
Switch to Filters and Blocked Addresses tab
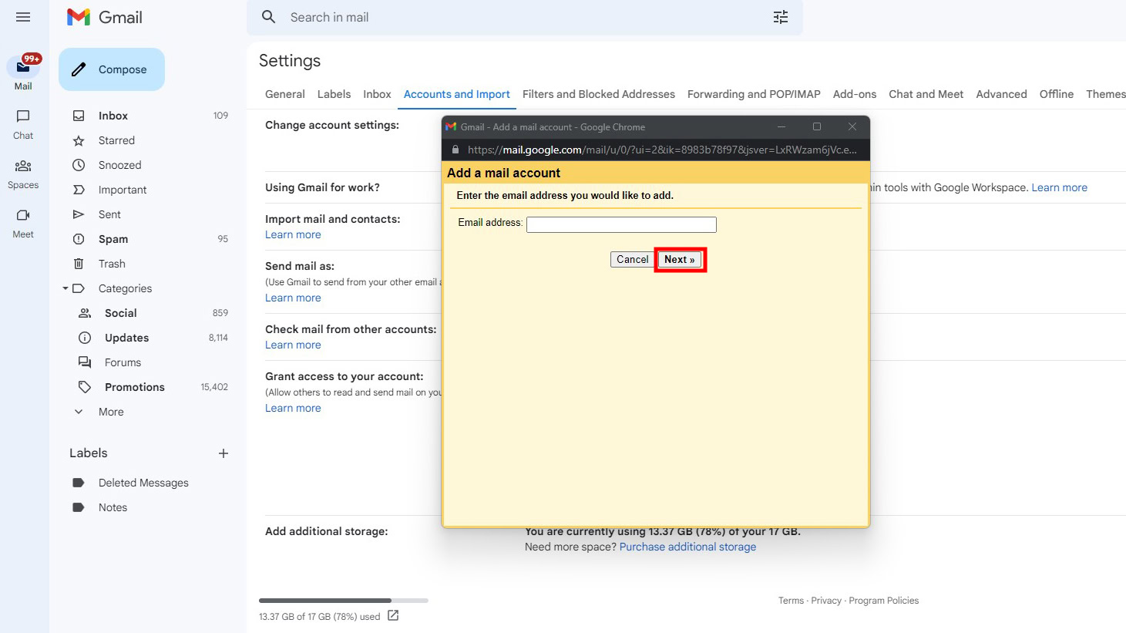click(598, 94)
